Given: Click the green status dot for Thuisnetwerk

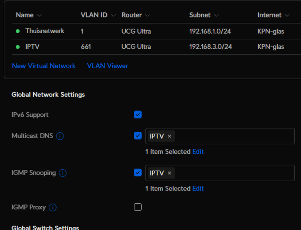Looking at the screenshot, I should 18,31.
